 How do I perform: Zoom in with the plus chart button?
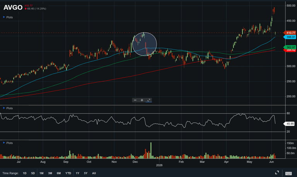point(142,100)
